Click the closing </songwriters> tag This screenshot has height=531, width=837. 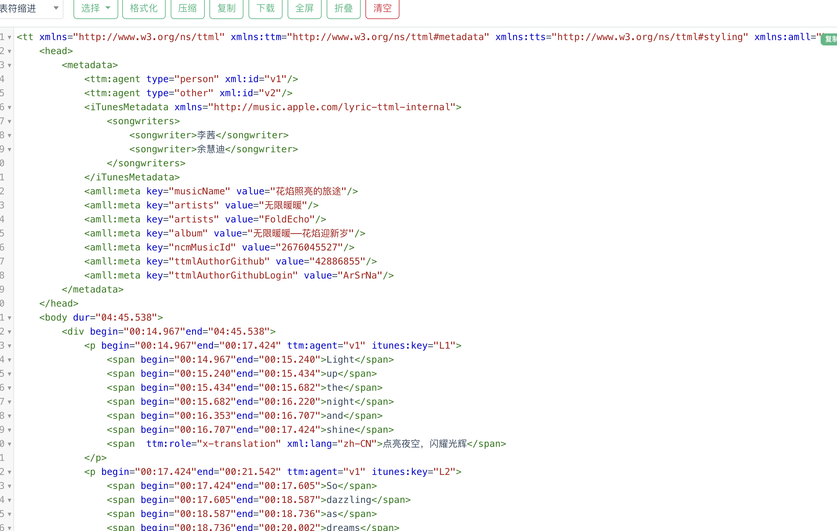(x=146, y=163)
